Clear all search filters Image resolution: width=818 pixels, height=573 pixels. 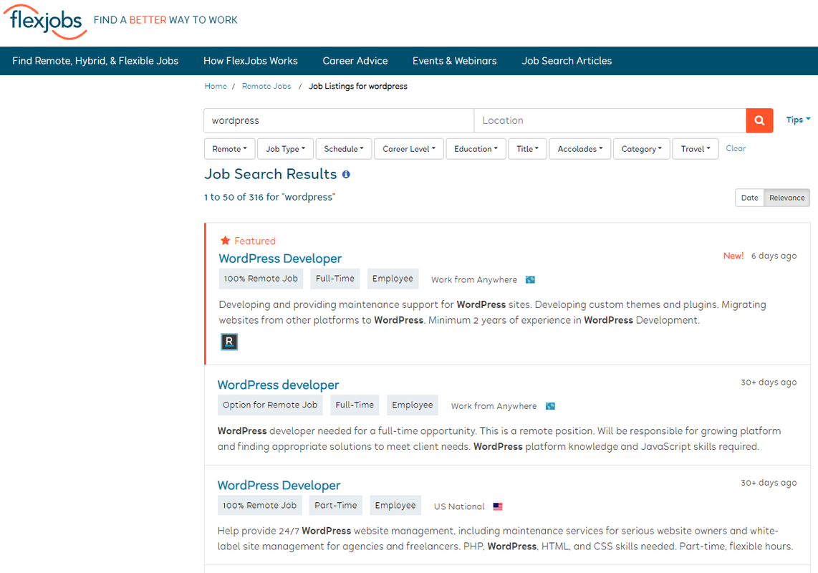click(x=736, y=148)
